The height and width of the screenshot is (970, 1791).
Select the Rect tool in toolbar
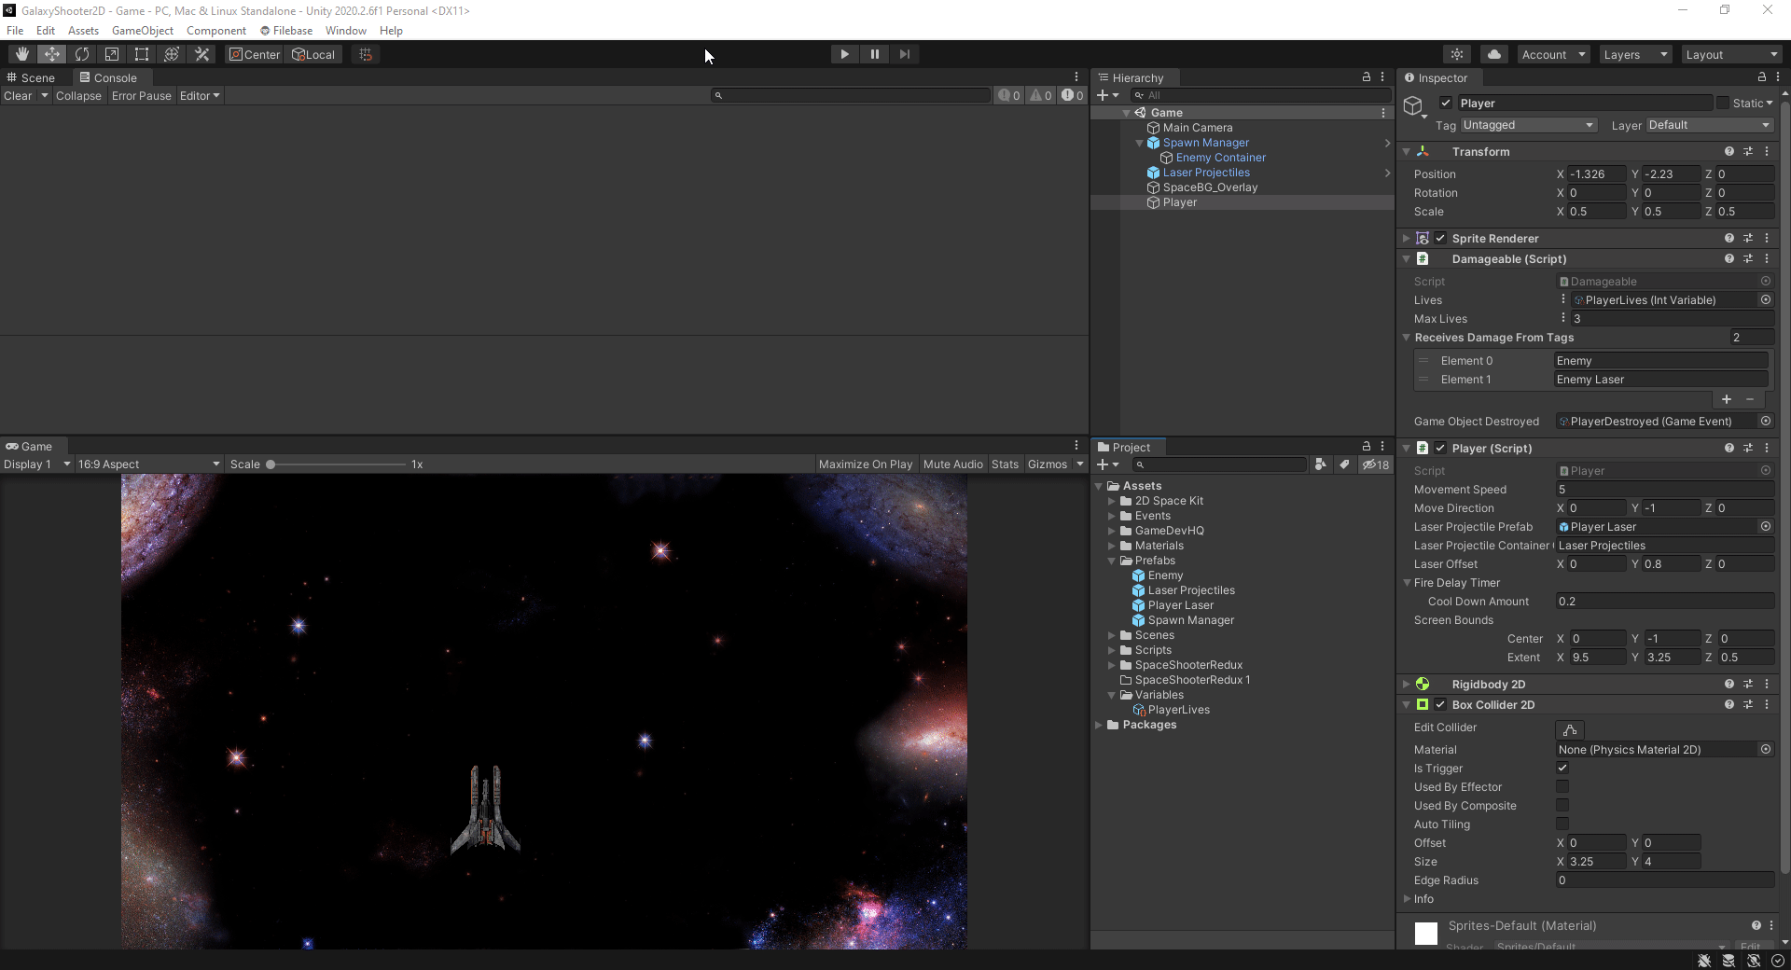coord(142,54)
